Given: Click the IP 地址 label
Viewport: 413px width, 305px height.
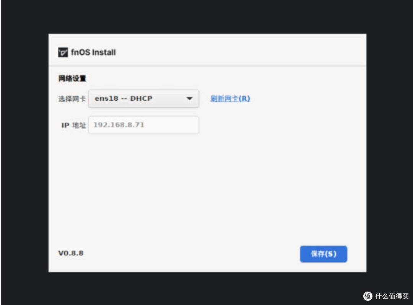Looking at the screenshot, I should pyautogui.click(x=73, y=125).
